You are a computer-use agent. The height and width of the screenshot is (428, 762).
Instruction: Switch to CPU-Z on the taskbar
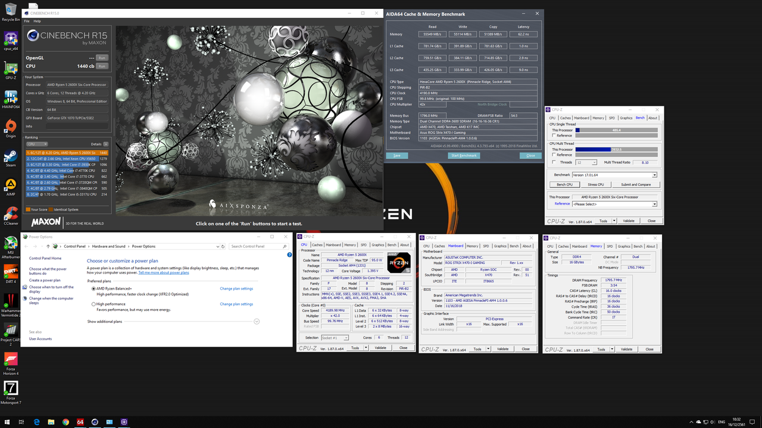[124, 422]
